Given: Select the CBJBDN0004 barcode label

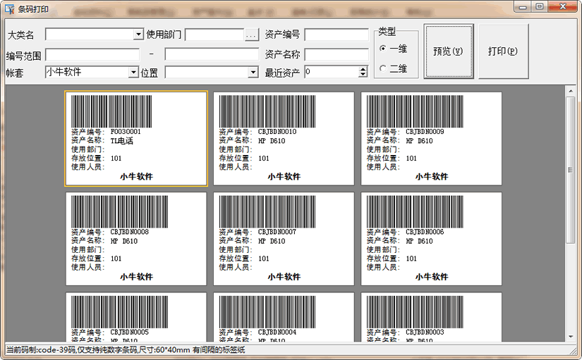Looking at the screenshot, I should (284, 317).
